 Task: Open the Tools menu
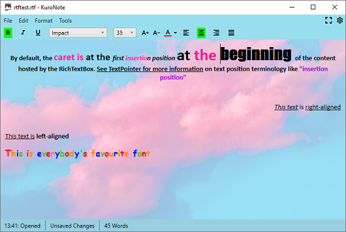click(x=65, y=21)
